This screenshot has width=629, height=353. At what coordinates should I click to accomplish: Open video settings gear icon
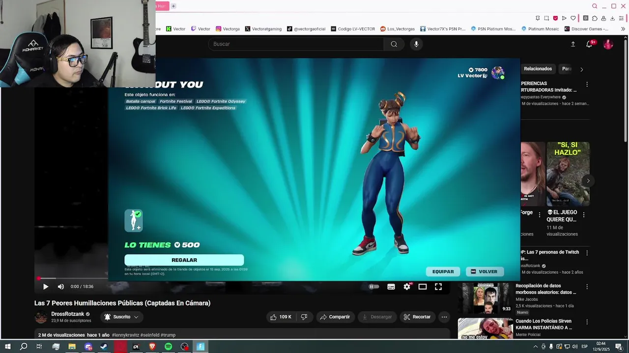tap(407, 287)
